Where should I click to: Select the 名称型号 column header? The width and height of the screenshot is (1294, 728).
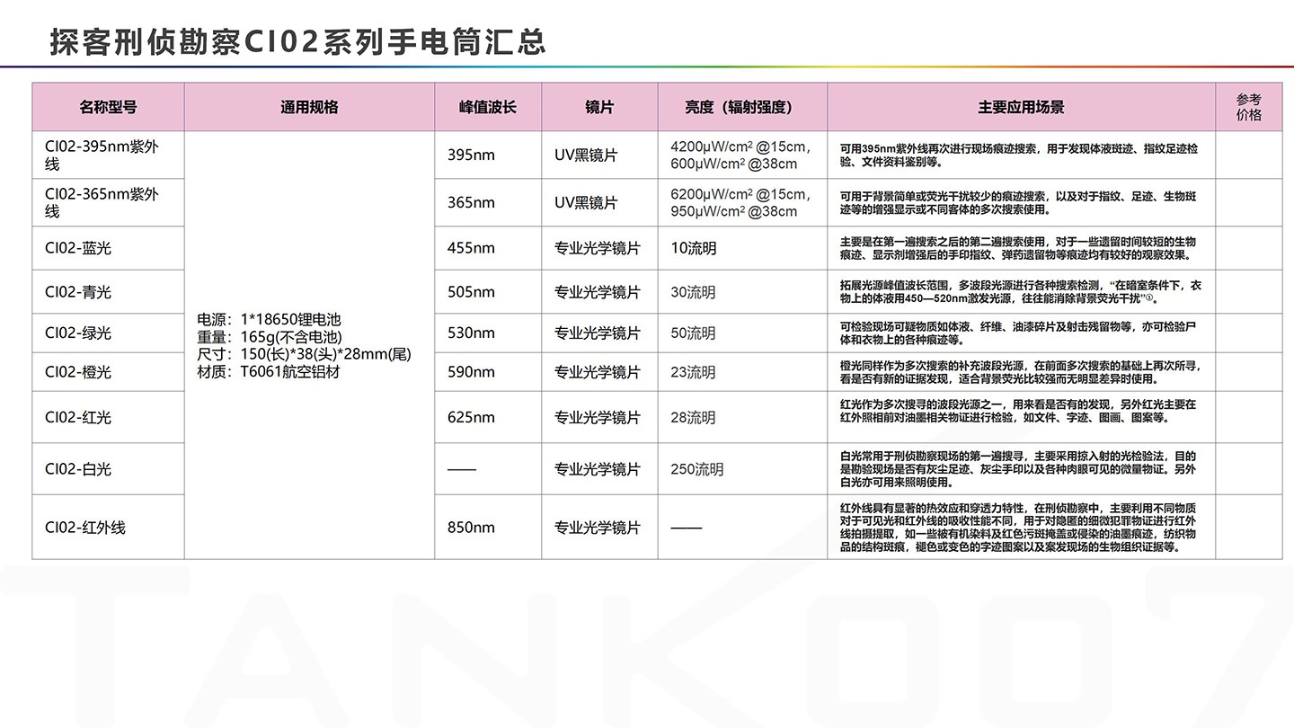click(x=108, y=106)
